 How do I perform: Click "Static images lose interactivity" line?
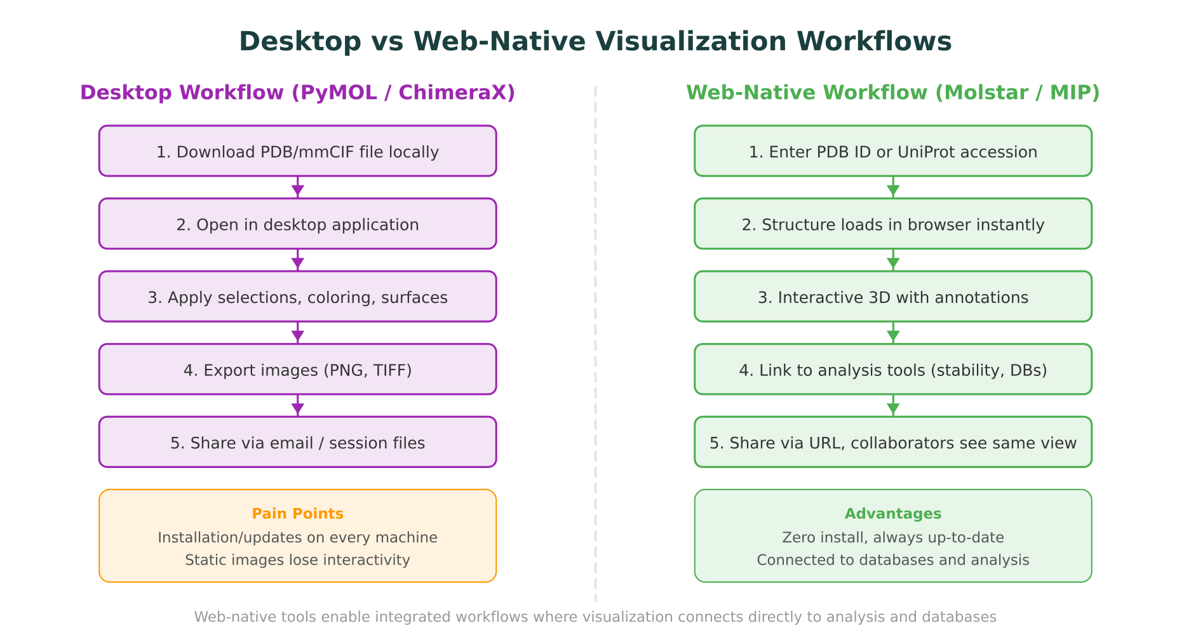click(x=297, y=560)
